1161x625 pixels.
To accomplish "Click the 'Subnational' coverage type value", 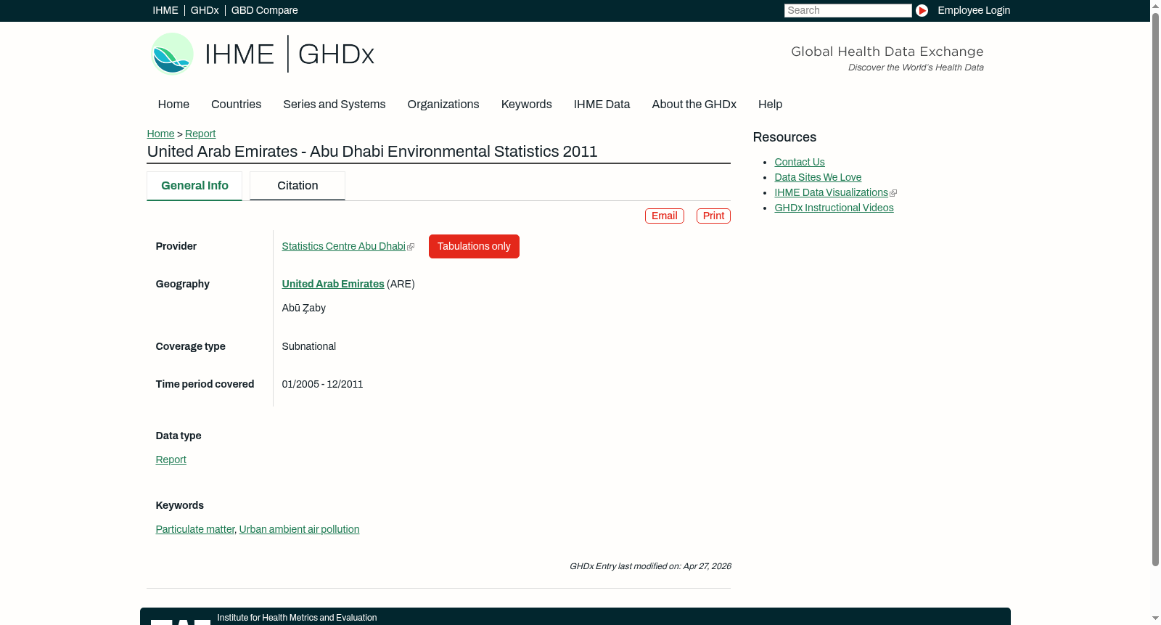I will pos(309,346).
